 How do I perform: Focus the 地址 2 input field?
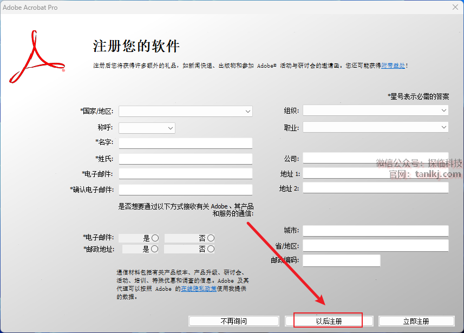[x=376, y=188]
